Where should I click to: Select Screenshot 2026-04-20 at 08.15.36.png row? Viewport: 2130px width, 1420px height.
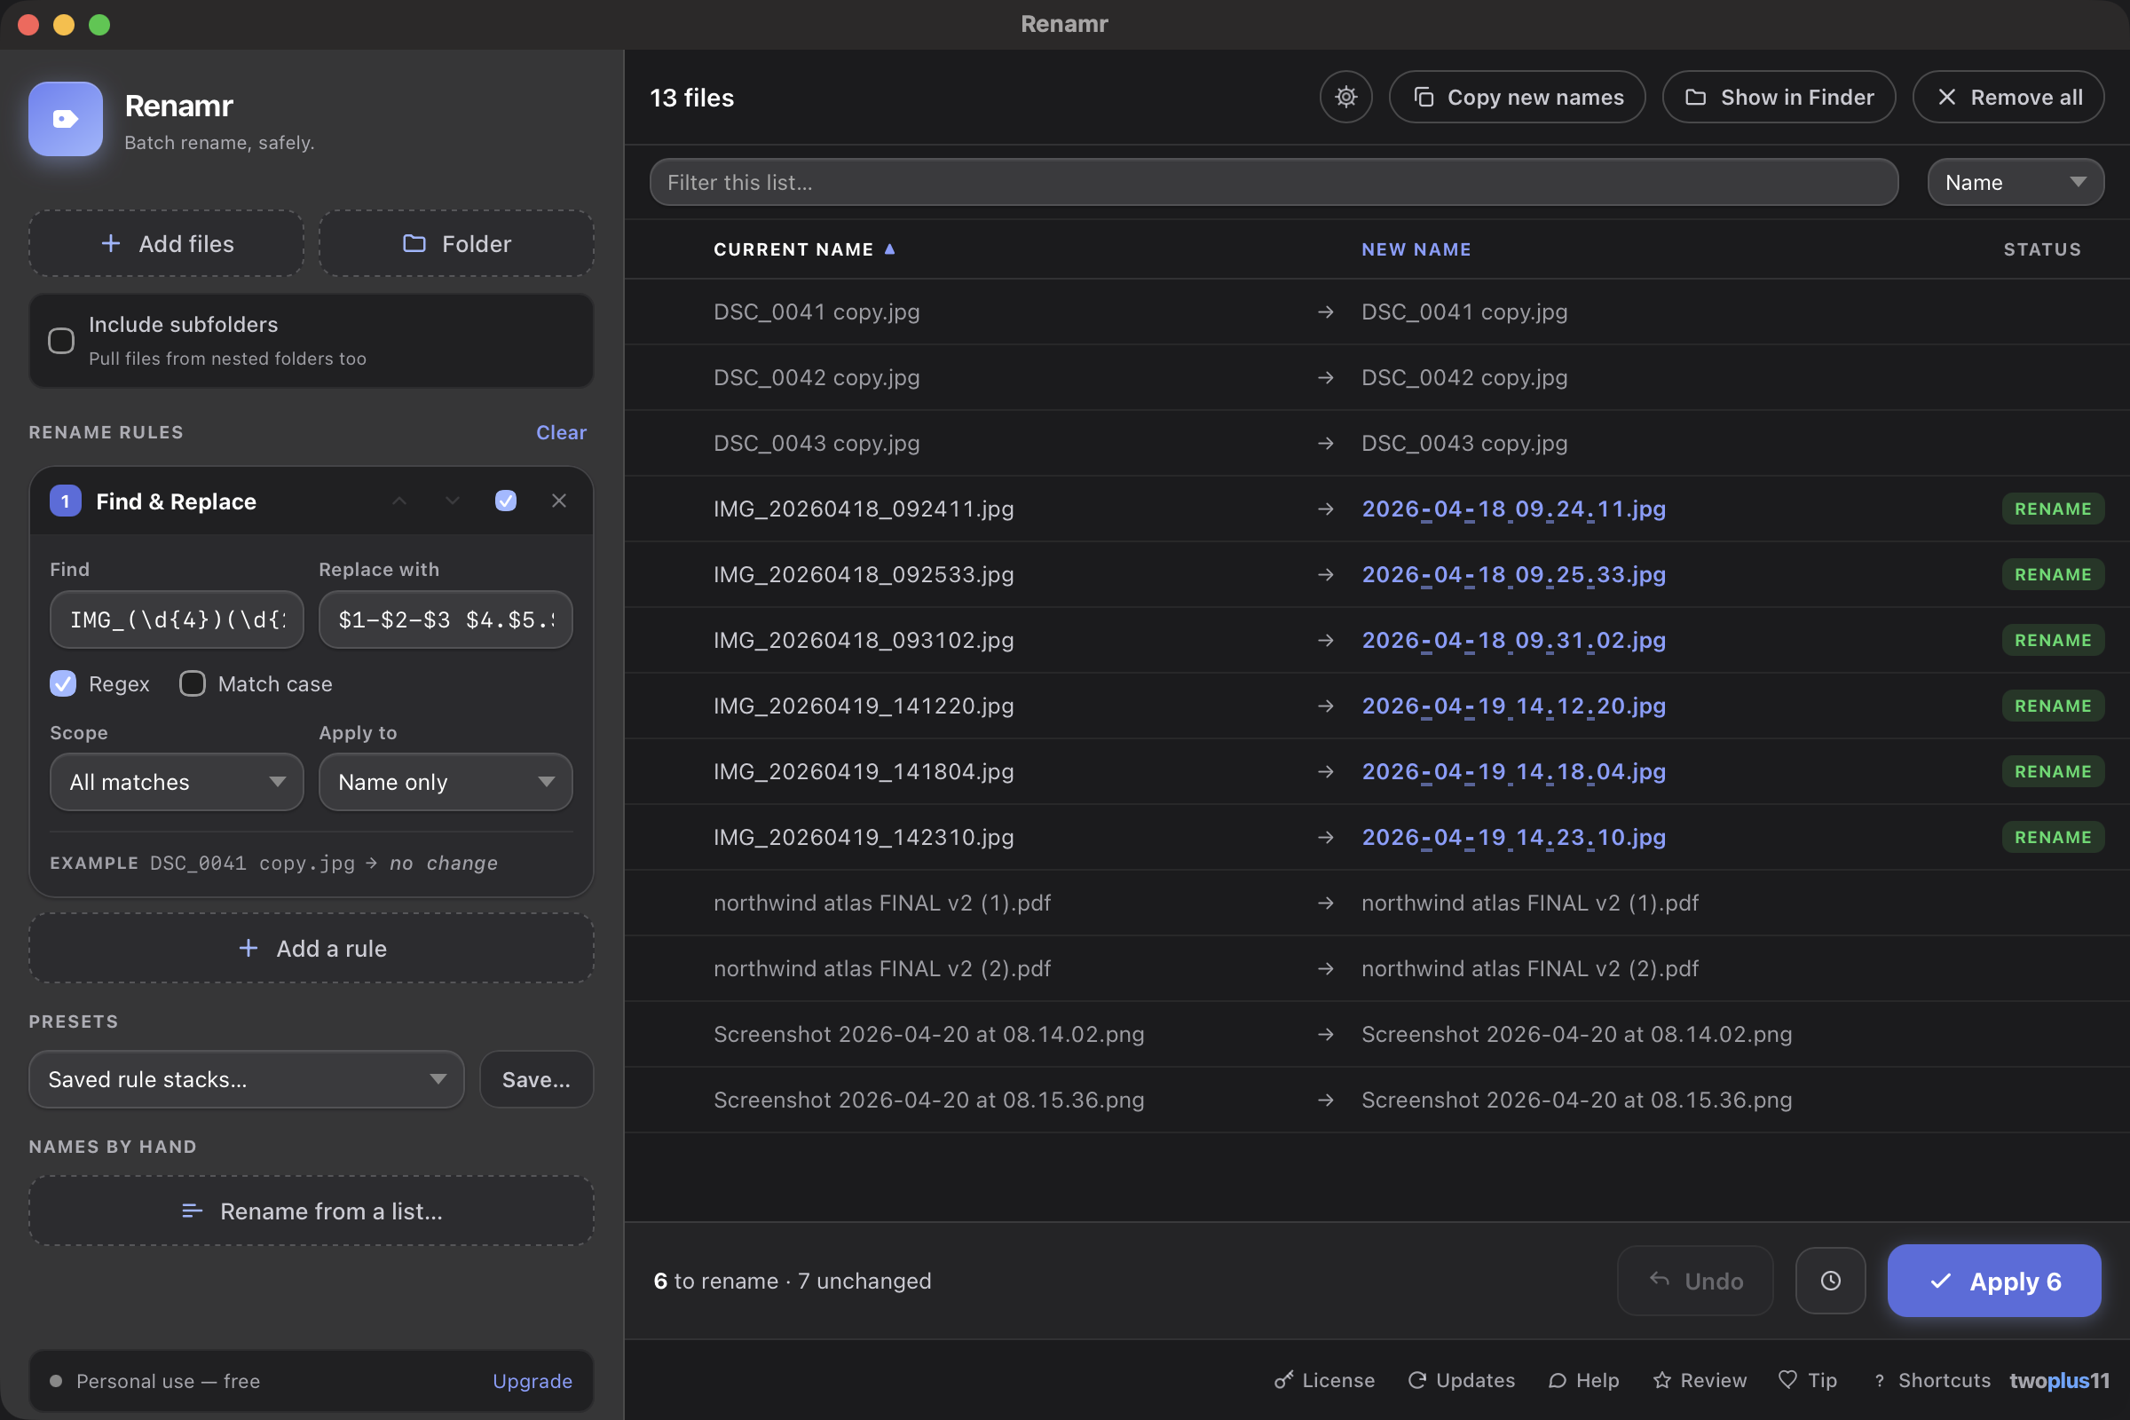click(1377, 1100)
